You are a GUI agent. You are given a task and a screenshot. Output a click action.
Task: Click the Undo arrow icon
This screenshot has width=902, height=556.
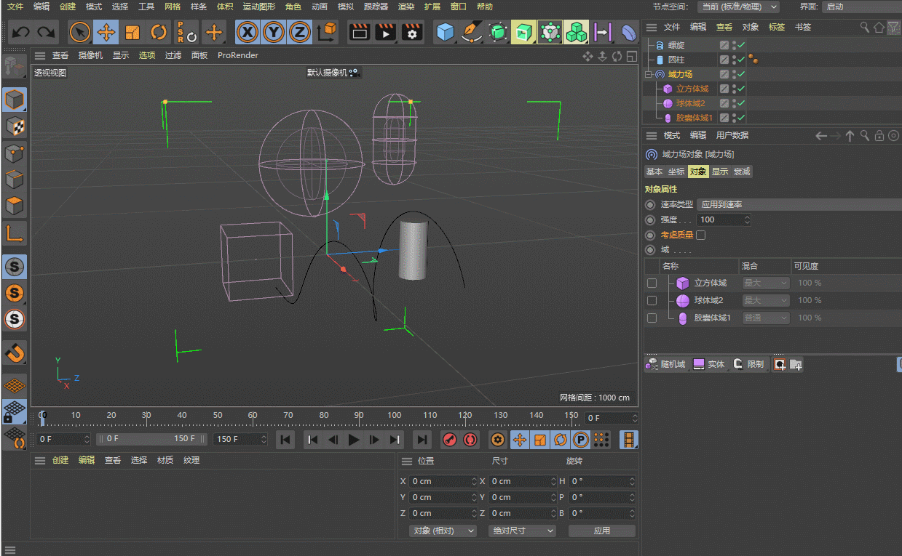tap(21, 32)
